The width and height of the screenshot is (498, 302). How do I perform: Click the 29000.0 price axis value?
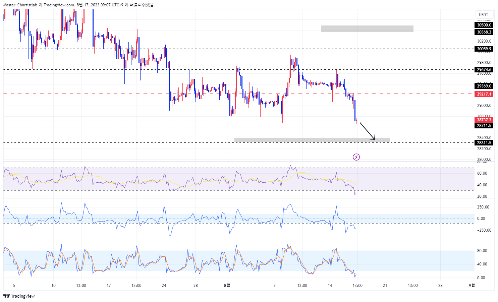484,106
